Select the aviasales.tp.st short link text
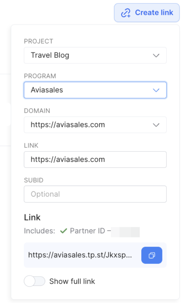The image size is (184, 303). coord(80,255)
